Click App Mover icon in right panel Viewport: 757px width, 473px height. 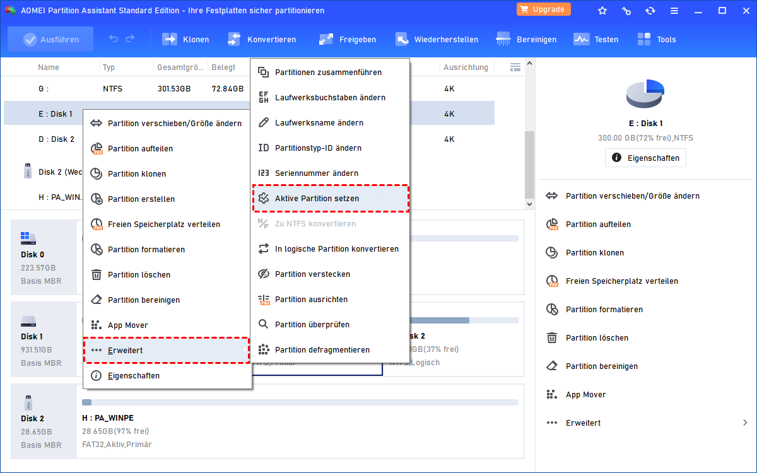pos(552,395)
